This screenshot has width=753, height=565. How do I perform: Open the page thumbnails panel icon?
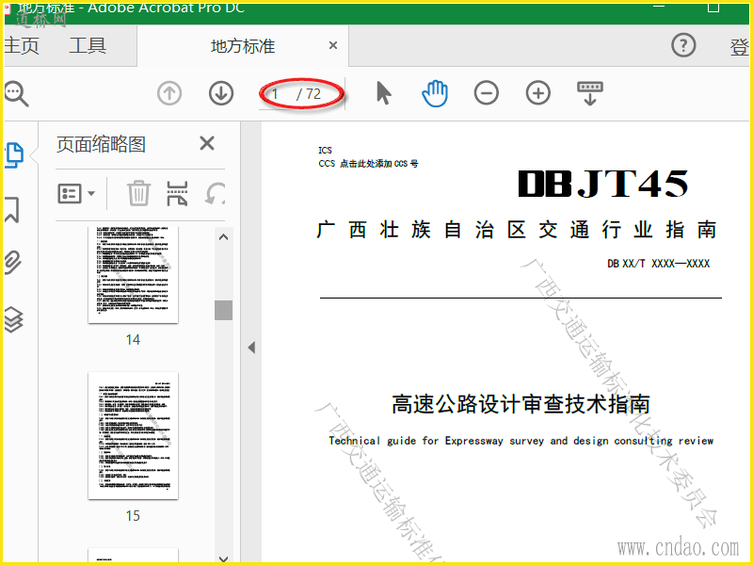(x=14, y=155)
